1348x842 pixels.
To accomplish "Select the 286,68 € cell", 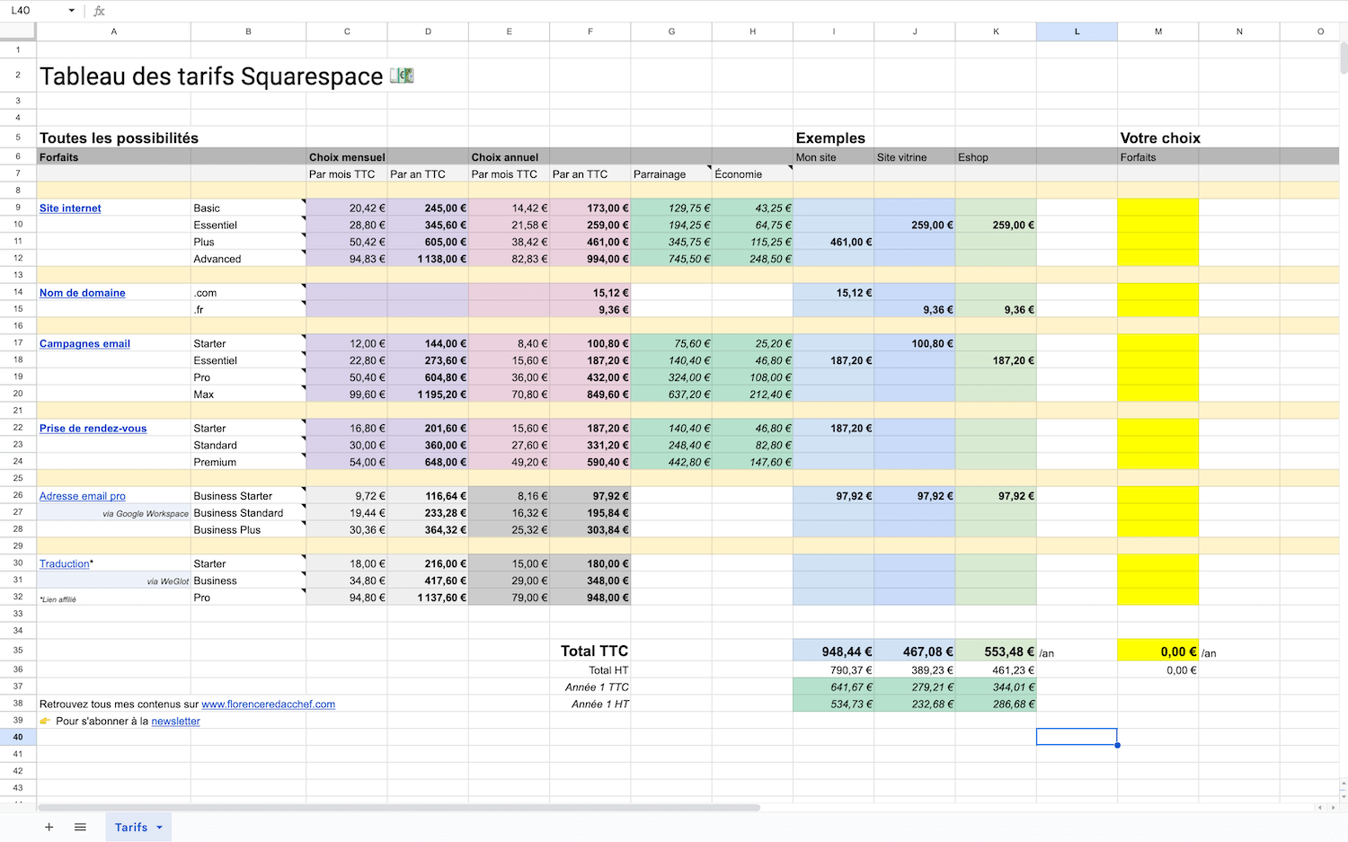I will [996, 705].
